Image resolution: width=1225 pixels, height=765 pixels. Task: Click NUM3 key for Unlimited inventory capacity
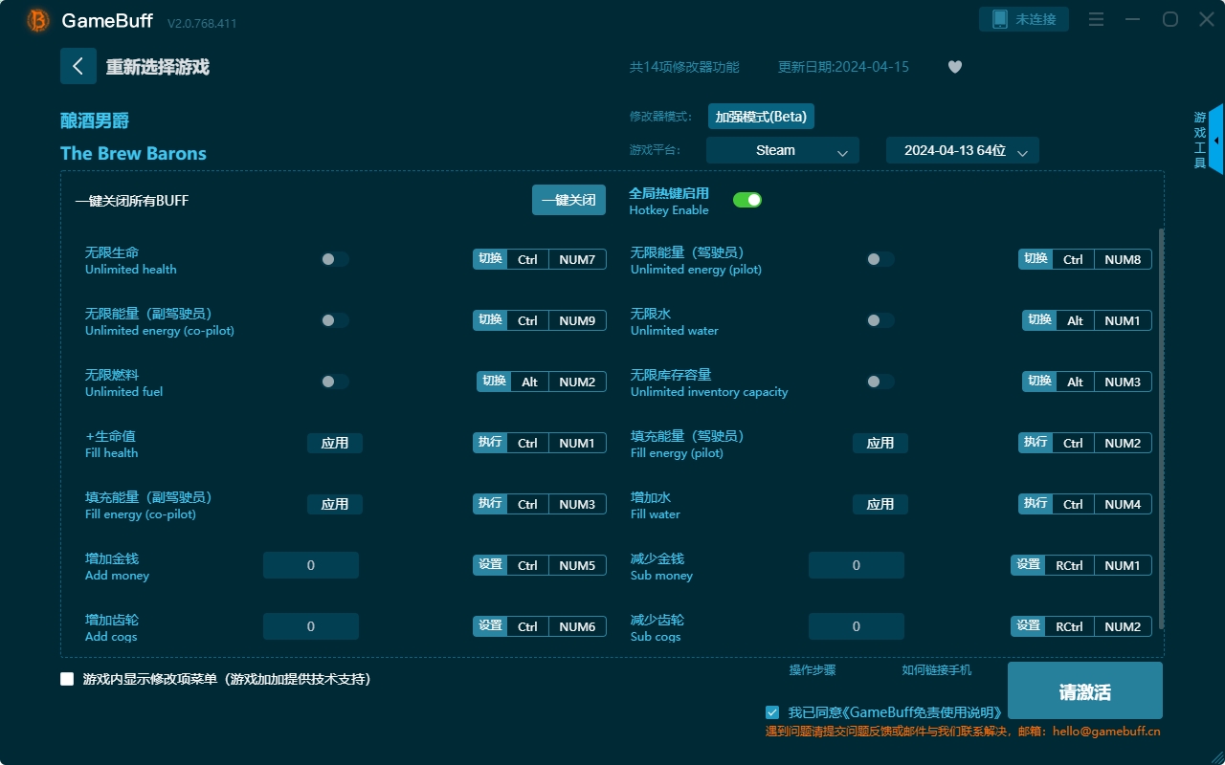[1123, 382]
